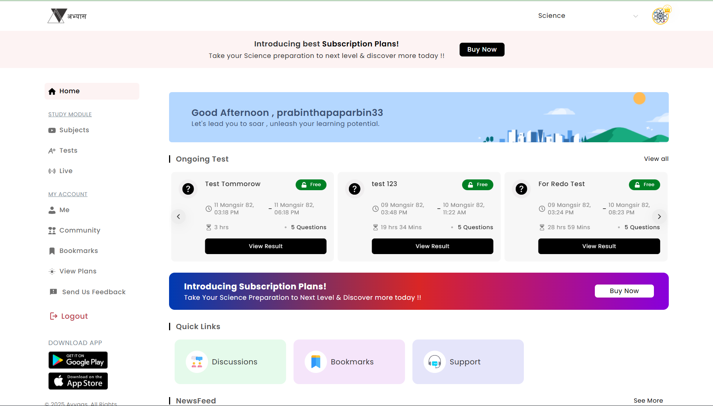Open the Subjects study module icon
Image resolution: width=713 pixels, height=406 pixels.
click(x=52, y=130)
